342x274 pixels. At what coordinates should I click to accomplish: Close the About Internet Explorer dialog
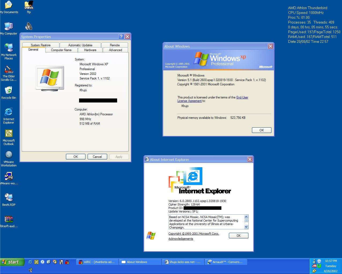(250, 159)
